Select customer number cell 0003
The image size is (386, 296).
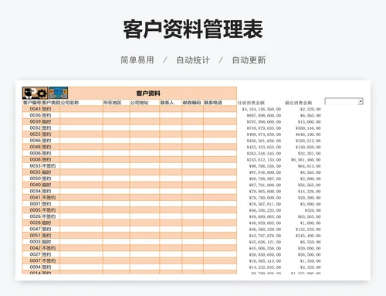tap(36, 241)
